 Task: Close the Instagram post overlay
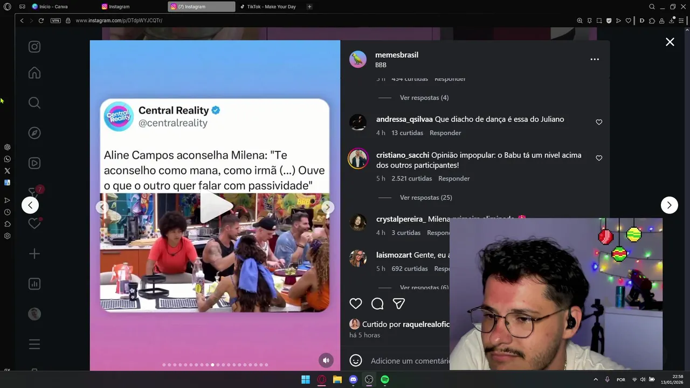click(670, 42)
